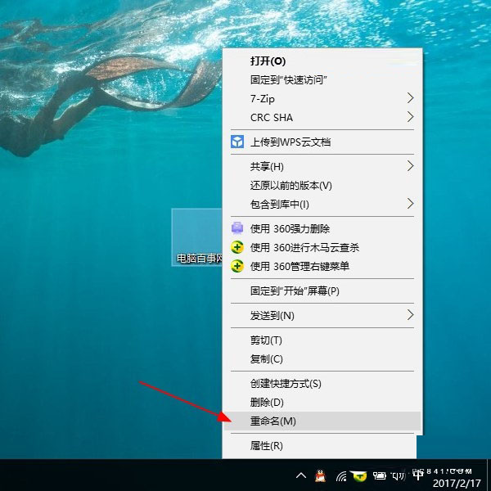
Task: Click the 2017/2/17 taskbar date
Action: (457, 483)
